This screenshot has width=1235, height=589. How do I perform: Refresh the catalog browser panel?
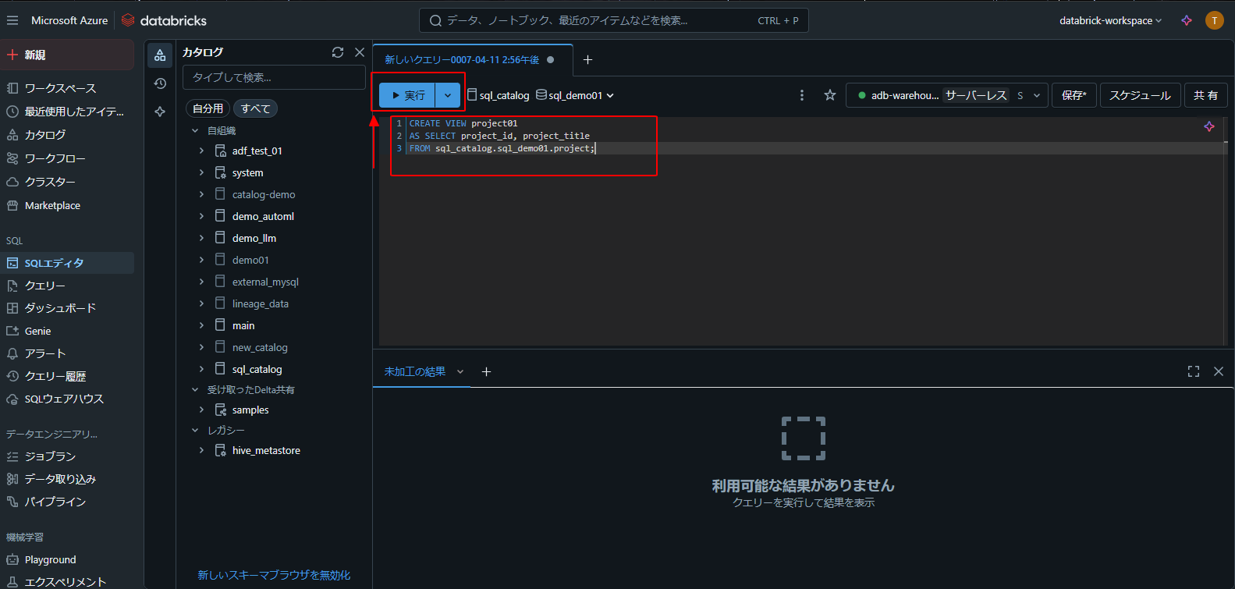point(338,52)
